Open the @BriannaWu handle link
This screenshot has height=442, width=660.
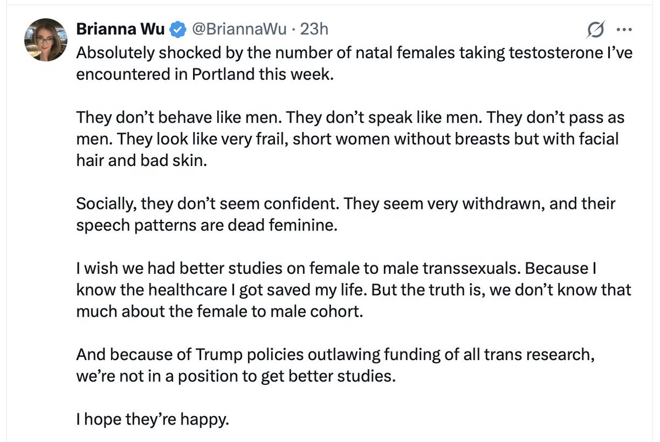pyautogui.click(x=235, y=28)
